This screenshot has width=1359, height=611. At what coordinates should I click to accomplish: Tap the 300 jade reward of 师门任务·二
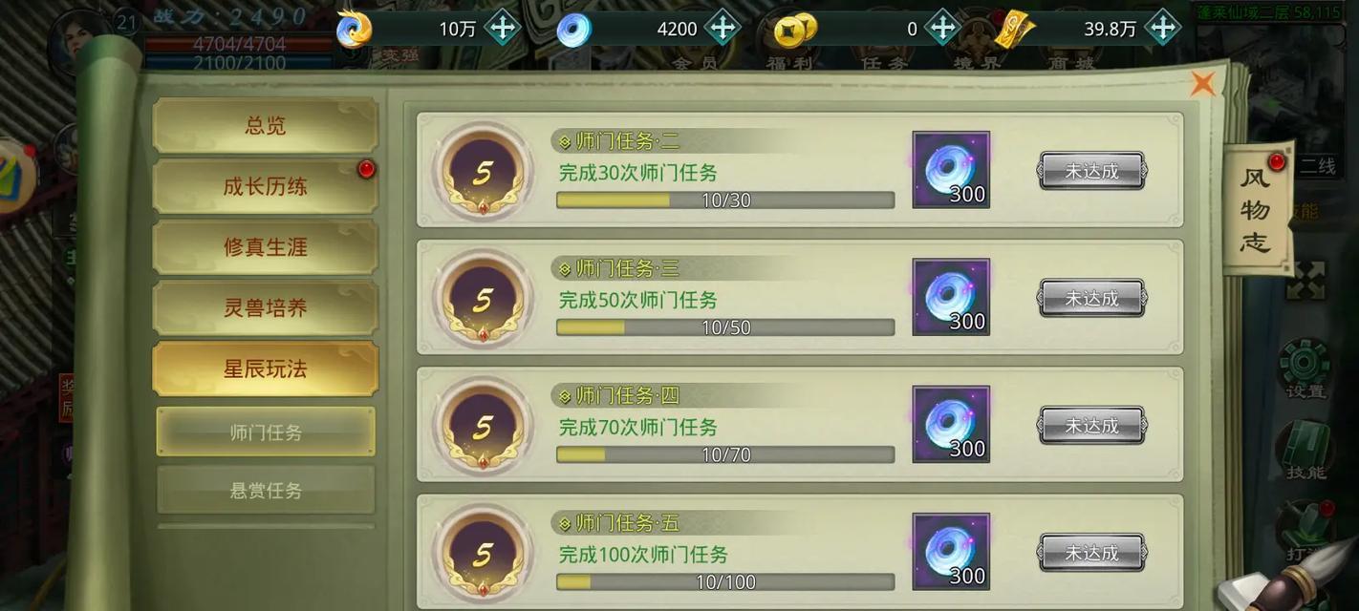(x=951, y=170)
